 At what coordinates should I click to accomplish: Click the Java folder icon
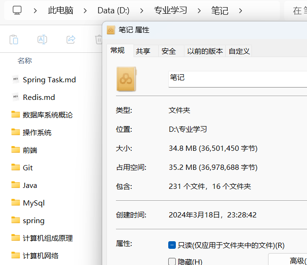tap(16, 185)
